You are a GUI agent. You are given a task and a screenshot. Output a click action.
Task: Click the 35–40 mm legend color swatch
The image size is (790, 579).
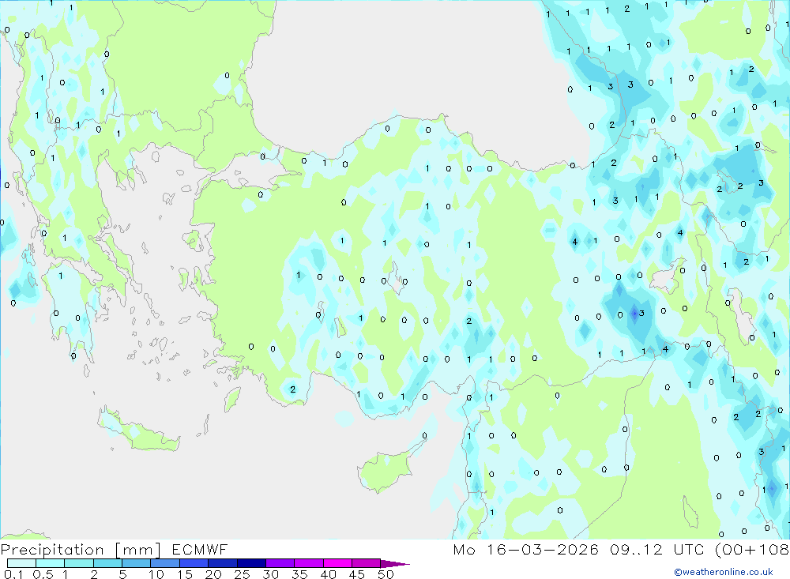[x=309, y=563]
